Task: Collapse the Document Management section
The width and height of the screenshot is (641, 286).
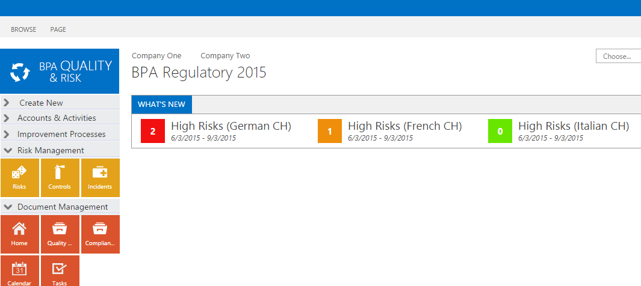Action: pos(60,207)
